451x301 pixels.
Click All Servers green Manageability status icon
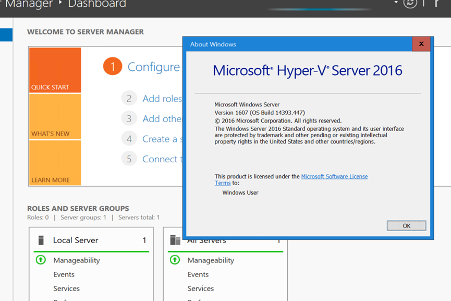(x=175, y=260)
